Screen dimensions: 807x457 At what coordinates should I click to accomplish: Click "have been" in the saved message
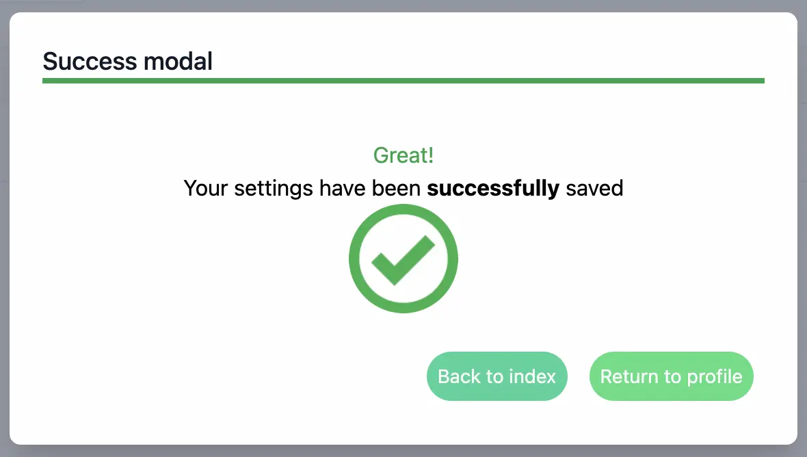[x=370, y=188]
